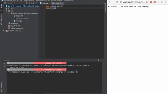Click the terminal command prompt cursor
This screenshot has width=168, height=94.
tap(77, 72)
